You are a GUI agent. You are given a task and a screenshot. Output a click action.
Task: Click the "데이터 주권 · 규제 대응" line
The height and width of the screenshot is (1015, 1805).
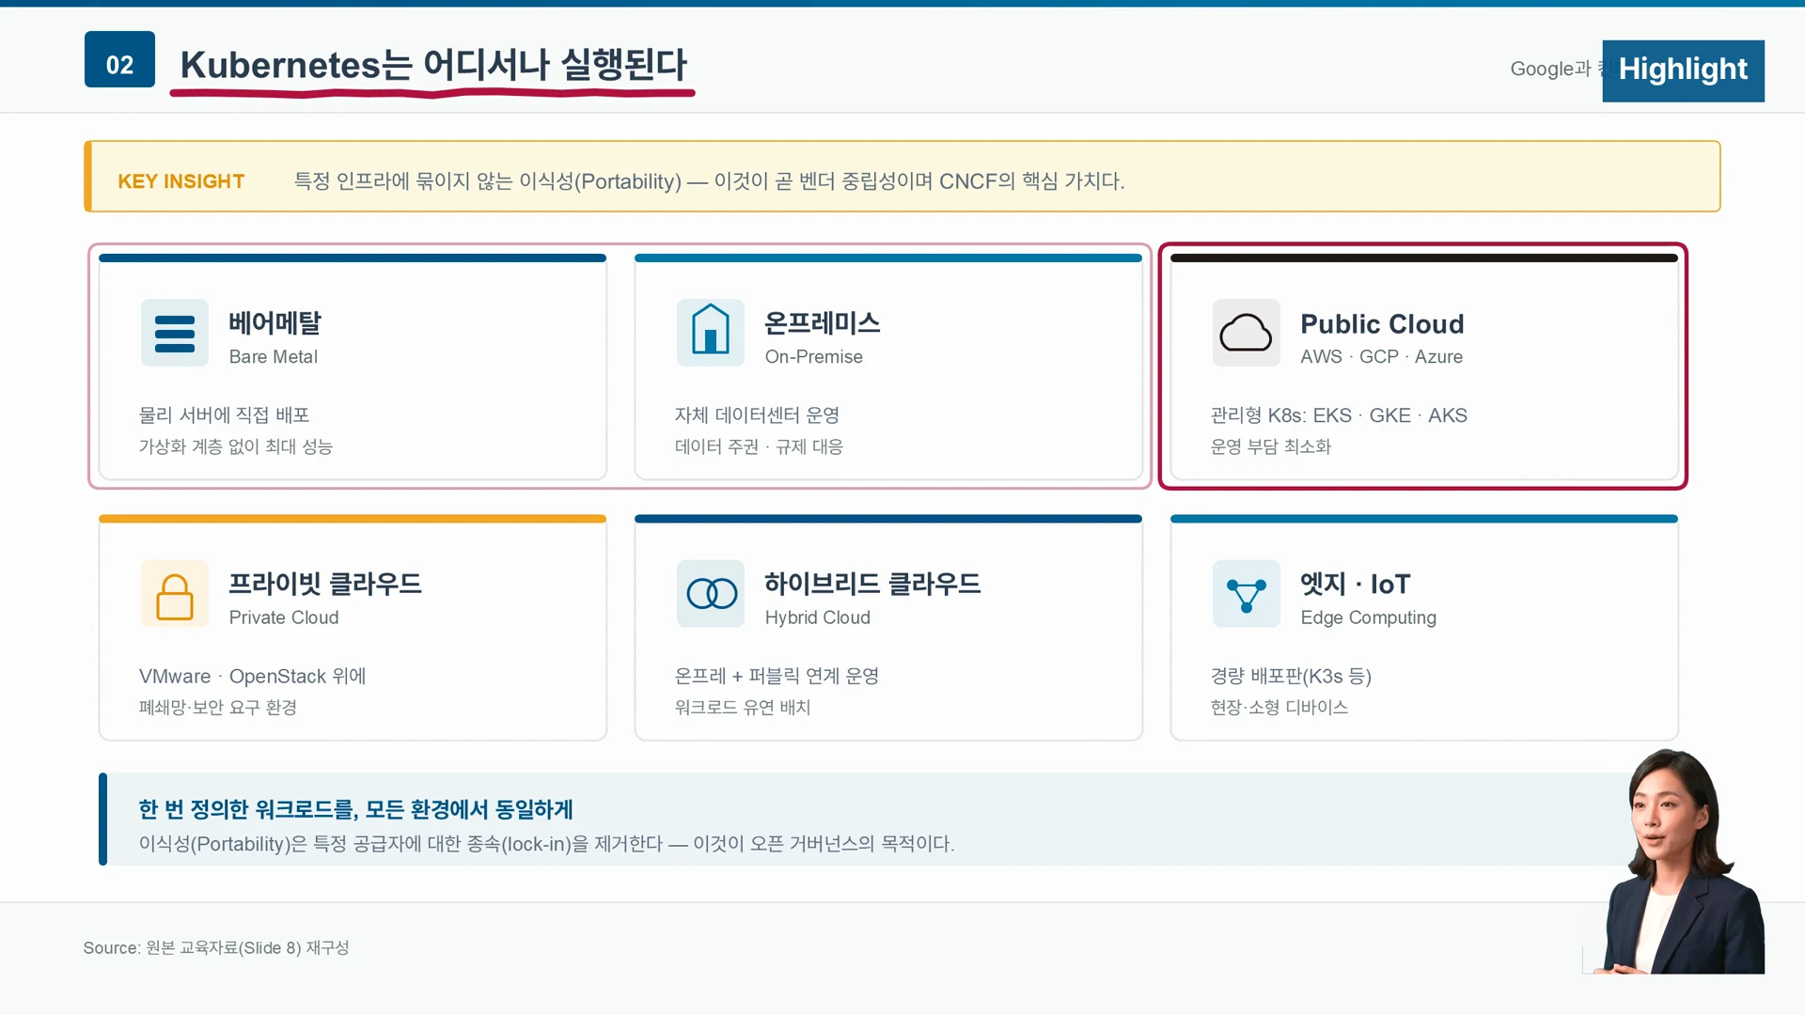point(759,446)
